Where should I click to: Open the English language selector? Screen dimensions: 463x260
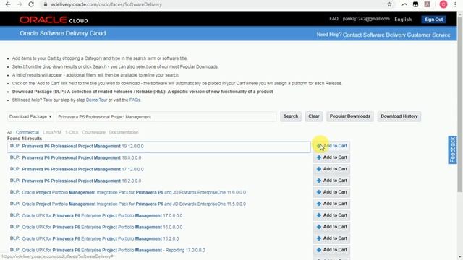(403, 19)
